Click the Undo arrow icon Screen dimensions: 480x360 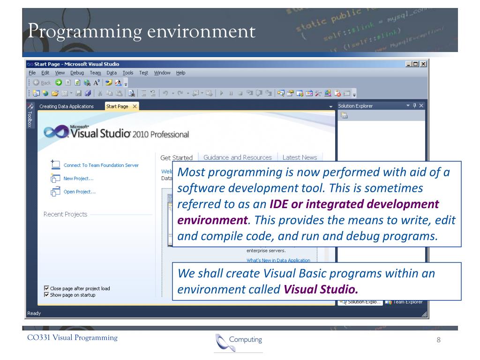[165, 93]
